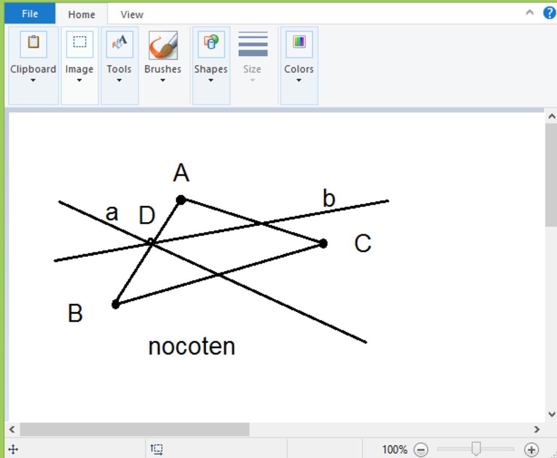This screenshot has height=458, width=557.
Task: Click the horizontal scrollbar thumb
Action: click(135, 429)
